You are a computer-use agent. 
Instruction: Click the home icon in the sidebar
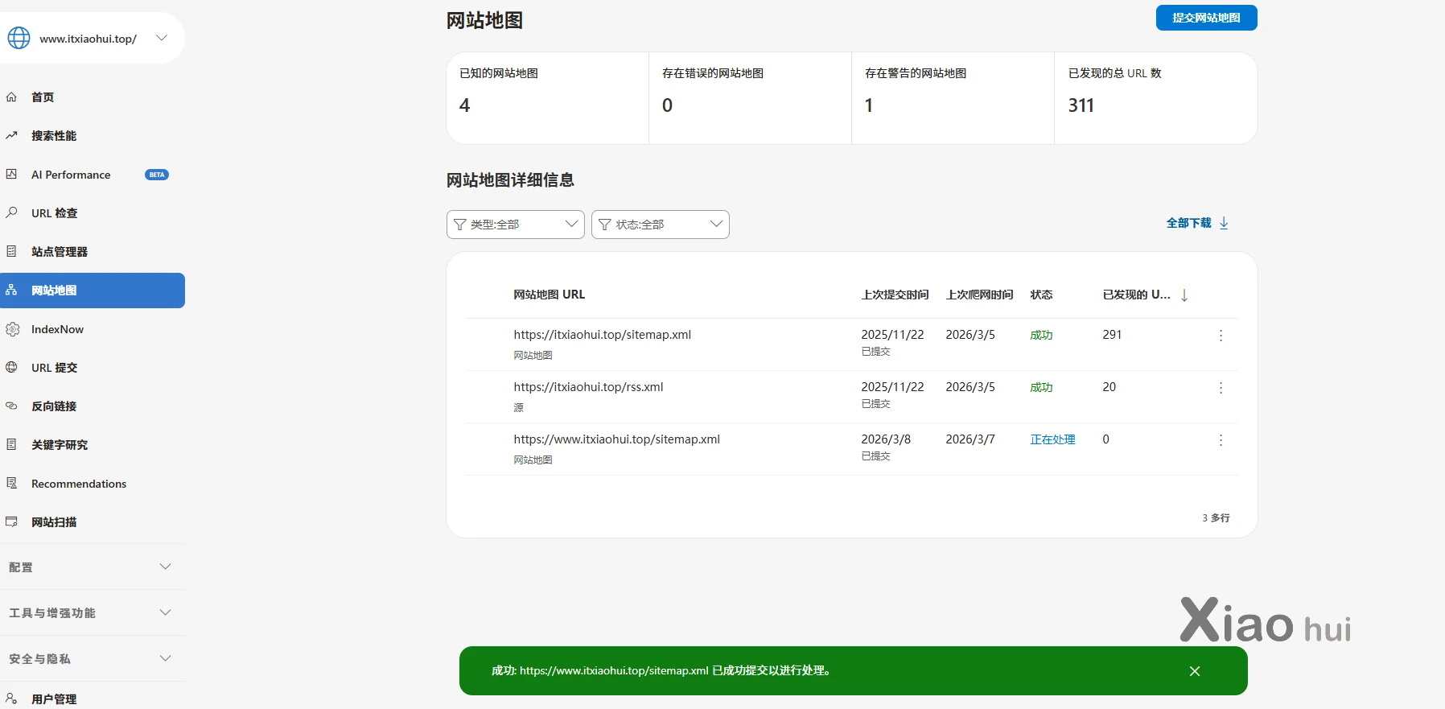click(11, 97)
